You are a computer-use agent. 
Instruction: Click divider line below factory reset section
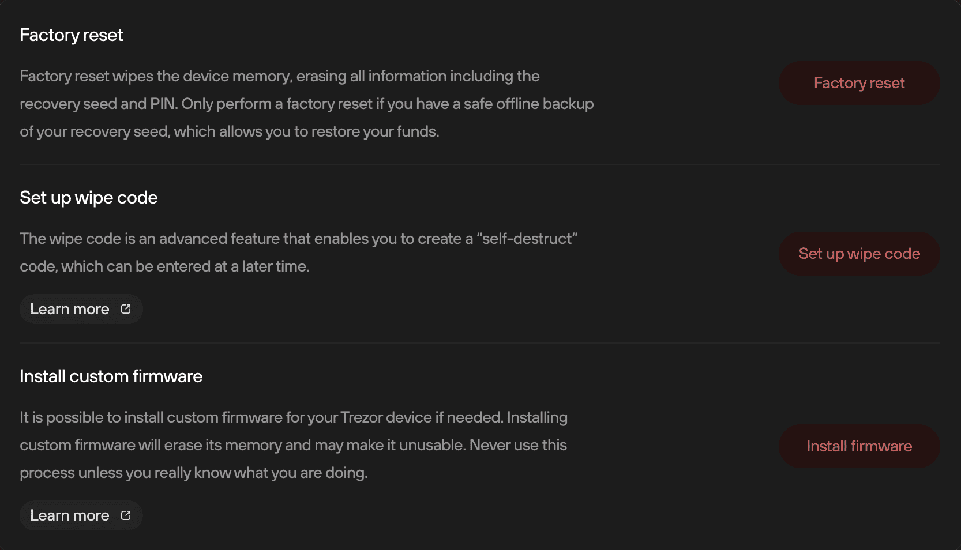pyautogui.click(x=480, y=164)
